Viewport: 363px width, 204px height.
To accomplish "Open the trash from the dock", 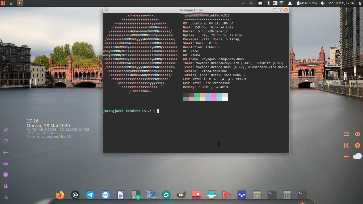I will [x=287, y=195].
